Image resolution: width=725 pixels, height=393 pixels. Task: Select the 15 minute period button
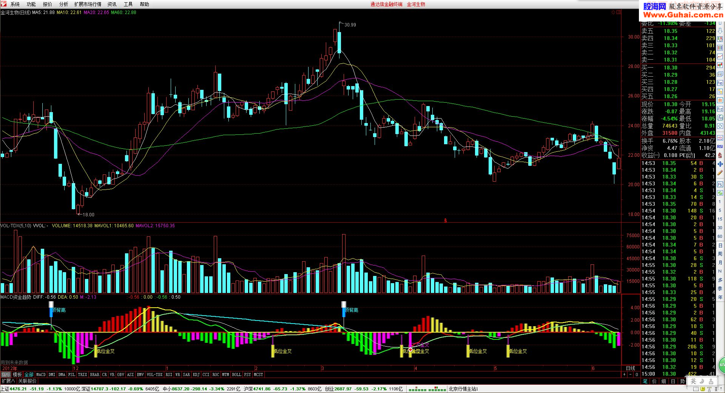click(720, 219)
